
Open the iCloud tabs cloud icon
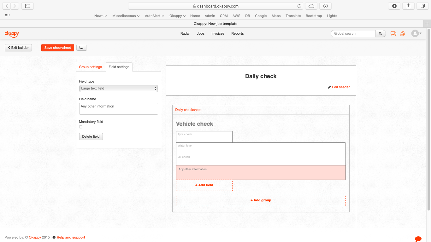click(x=311, y=6)
